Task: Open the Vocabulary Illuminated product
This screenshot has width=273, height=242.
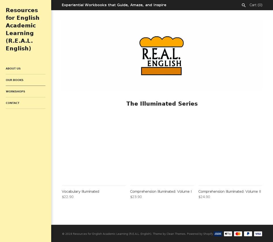Action: [80, 192]
